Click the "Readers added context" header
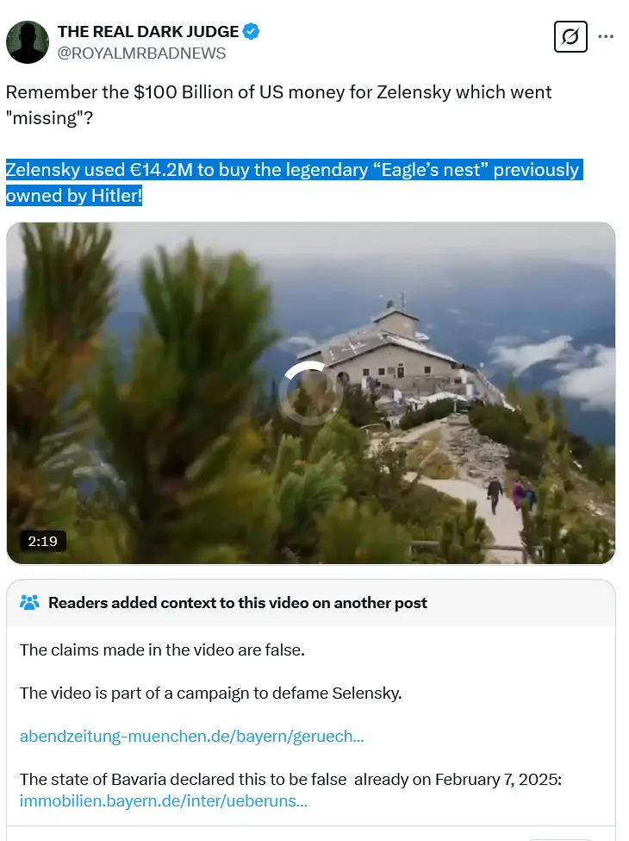629x841 pixels. click(238, 602)
